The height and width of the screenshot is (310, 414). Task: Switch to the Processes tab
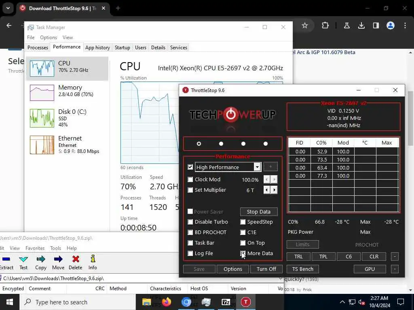coord(38,48)
